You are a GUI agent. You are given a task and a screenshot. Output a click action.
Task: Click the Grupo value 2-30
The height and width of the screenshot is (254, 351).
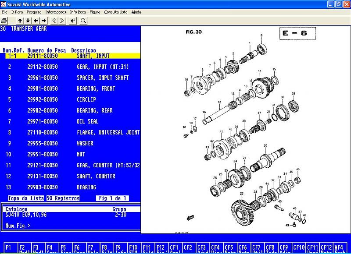tap(121, 215)
